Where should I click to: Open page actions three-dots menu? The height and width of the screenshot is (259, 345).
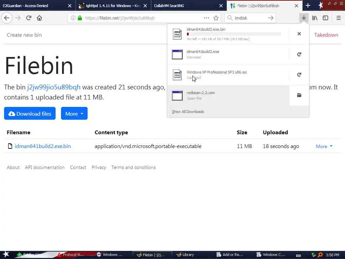207,18
